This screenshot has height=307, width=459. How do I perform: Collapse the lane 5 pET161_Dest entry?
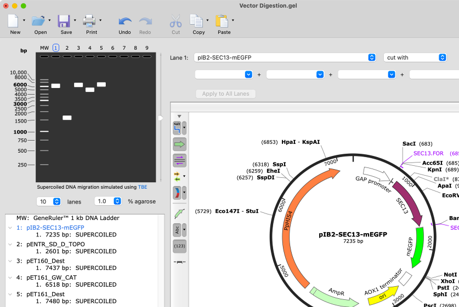tap(10, 294)
